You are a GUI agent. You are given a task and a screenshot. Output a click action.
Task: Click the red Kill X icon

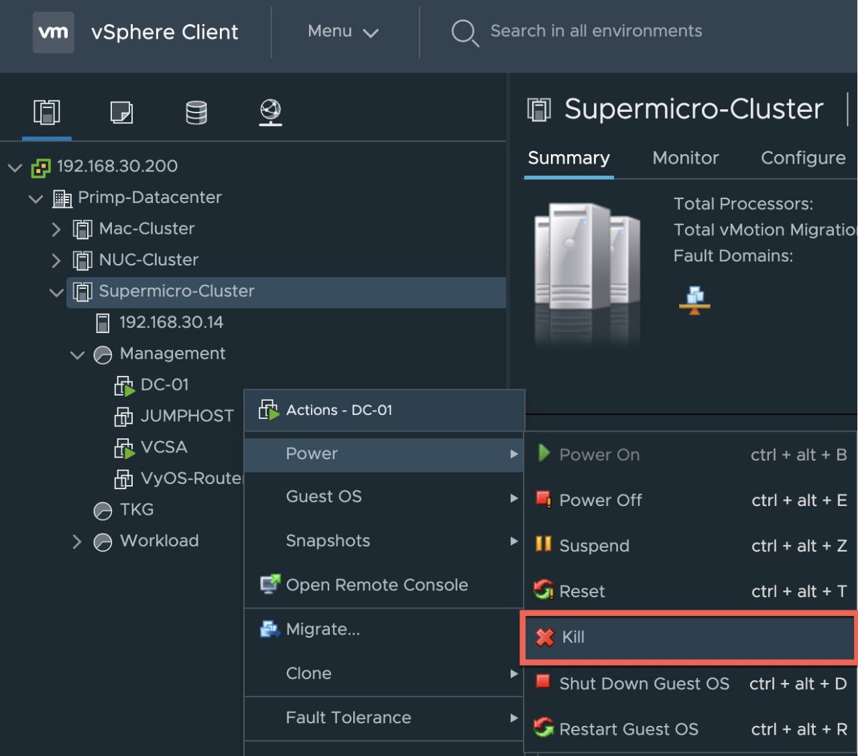tap(545, 637)
